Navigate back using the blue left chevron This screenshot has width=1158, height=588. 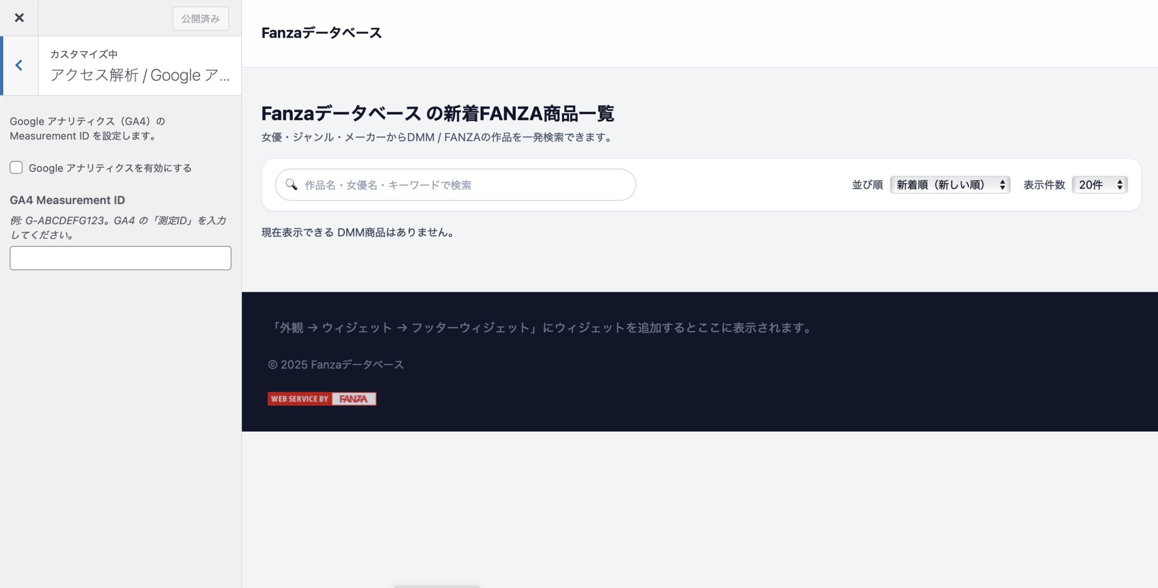click(19, 65)
